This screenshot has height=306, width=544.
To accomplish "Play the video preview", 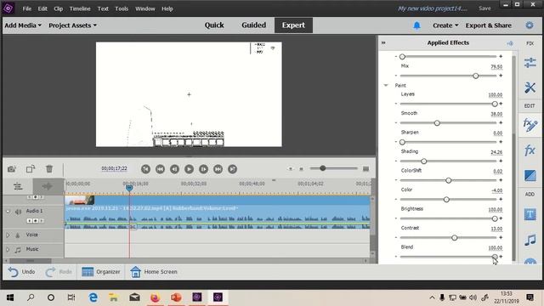I will coord(189,169).
